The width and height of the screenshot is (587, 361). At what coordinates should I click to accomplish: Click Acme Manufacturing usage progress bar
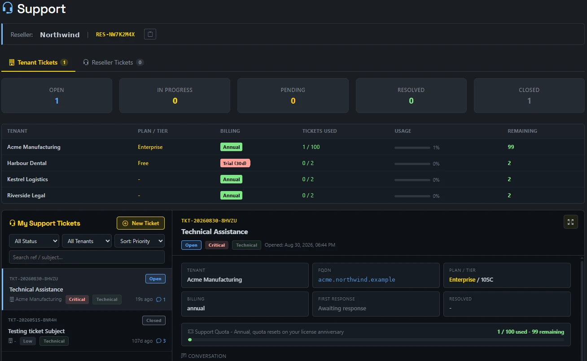click(x=412, y=148)
